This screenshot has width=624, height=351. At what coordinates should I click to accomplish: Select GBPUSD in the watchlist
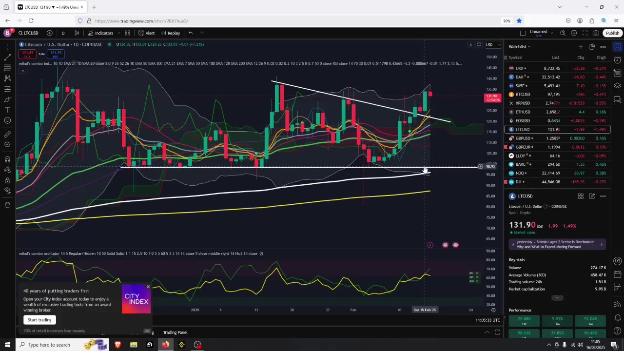click(557, 138)
